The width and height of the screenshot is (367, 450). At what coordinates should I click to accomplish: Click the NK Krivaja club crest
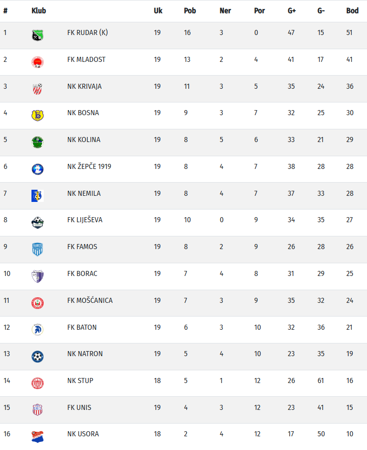(x=38, y=89)
